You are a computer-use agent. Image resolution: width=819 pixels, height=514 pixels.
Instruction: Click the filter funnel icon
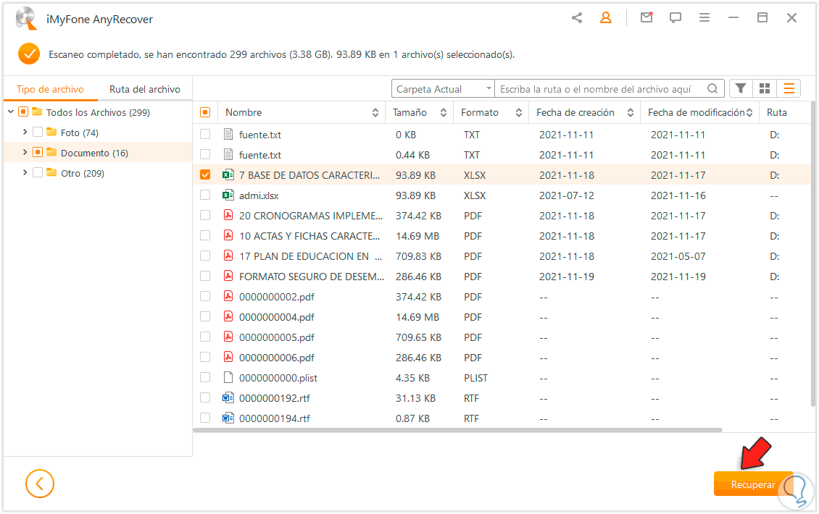coord(741,88)
